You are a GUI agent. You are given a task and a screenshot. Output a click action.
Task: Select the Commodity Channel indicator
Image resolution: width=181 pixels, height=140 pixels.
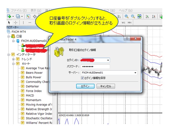(37, 82)
